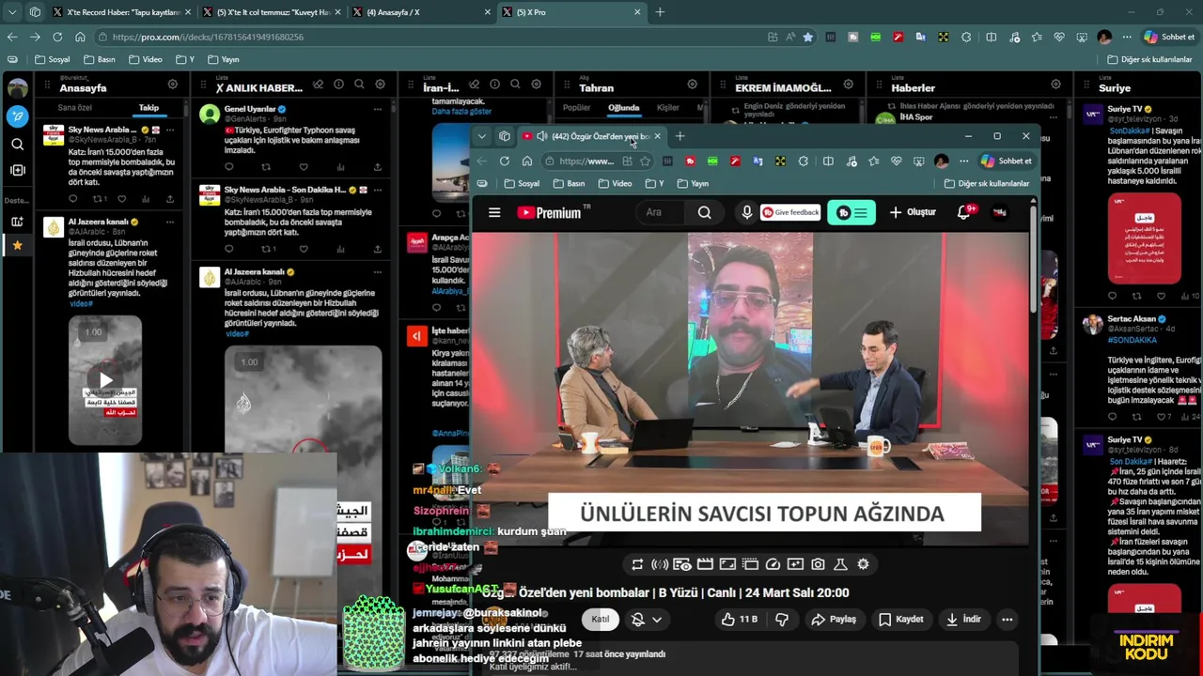Image resolution: width=1203 pixels, height=676 pixels.
Task: Open the flask experiments icon below video
Action: [840, 564]
